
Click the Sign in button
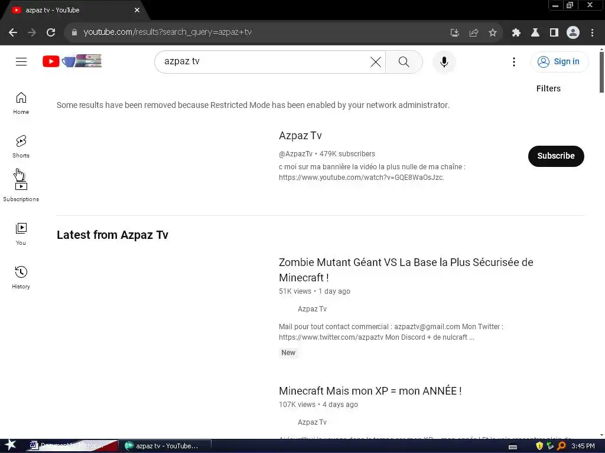tap(559, 61)
